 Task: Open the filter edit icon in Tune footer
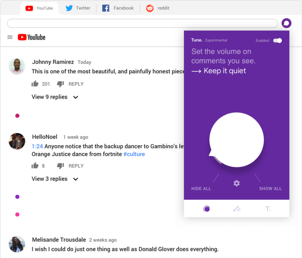[x=237, y=209]
